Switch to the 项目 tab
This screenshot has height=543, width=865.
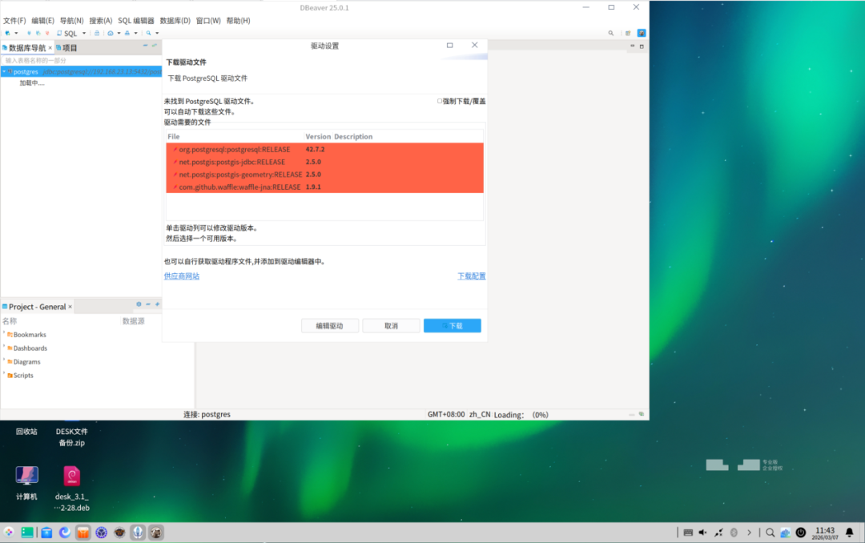(66, 48)
